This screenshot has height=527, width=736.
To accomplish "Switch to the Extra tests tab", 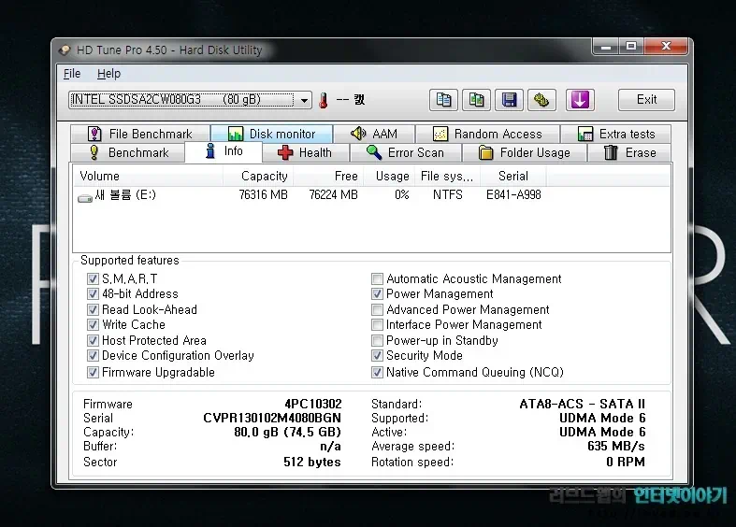I will click(x=615, y=135).
